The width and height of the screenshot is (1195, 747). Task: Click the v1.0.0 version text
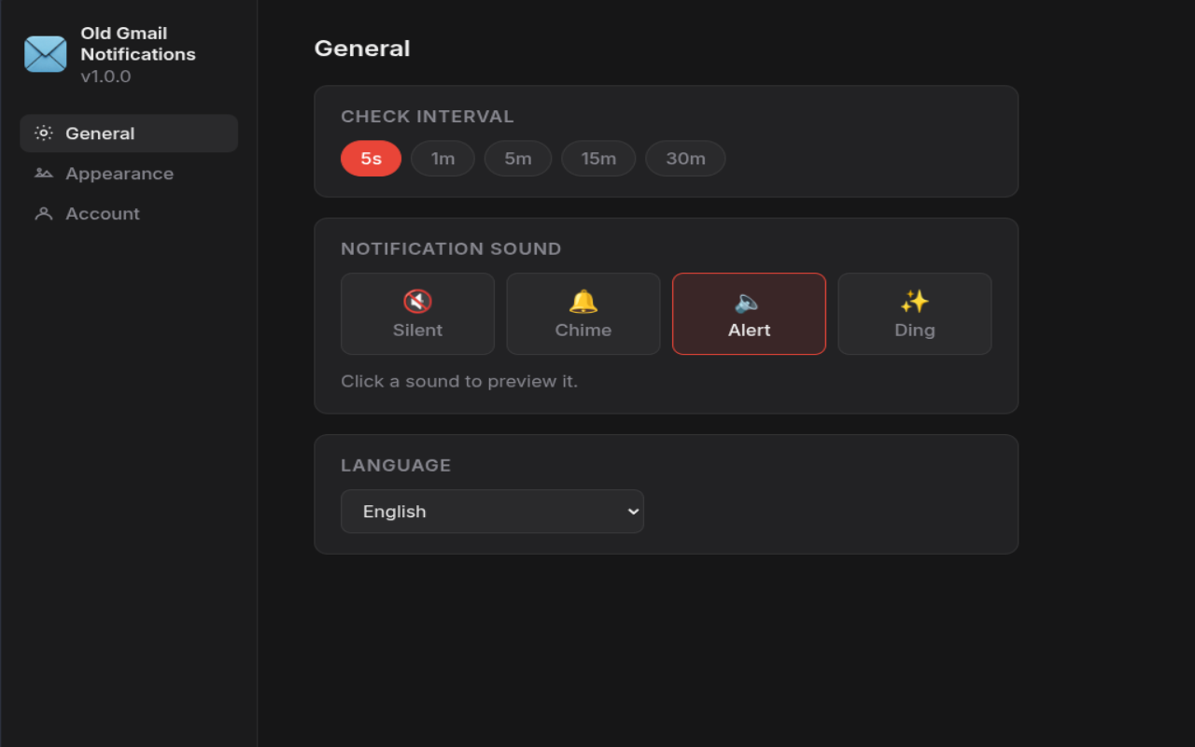pos(105,77)
